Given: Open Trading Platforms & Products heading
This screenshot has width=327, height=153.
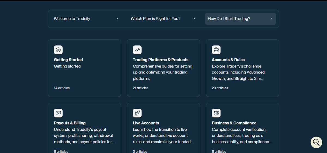Looking at the screenshot, I should click(161, 60).
